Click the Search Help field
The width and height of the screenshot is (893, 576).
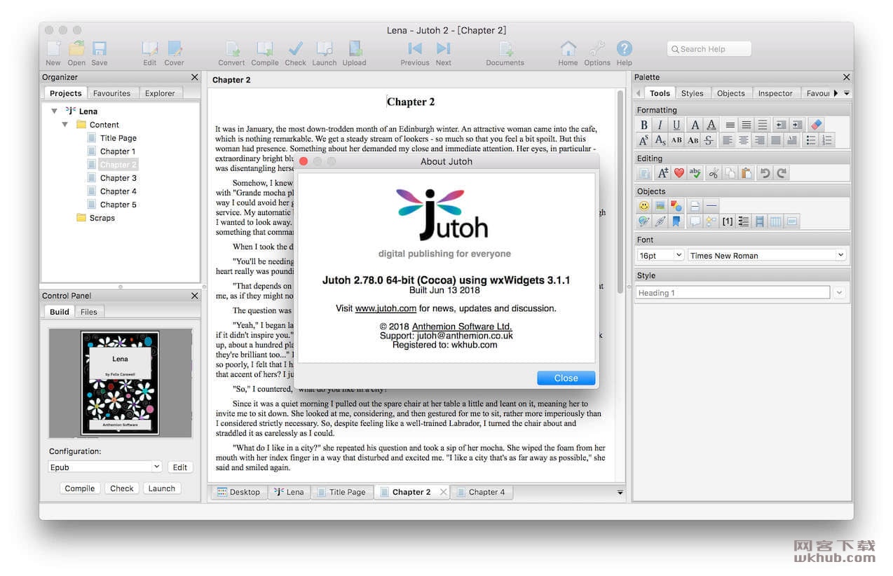coord(709,49)
